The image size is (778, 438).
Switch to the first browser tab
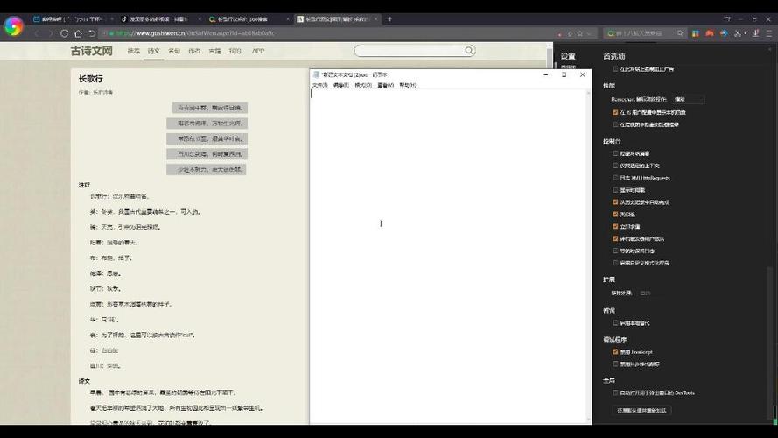point(72,19)
